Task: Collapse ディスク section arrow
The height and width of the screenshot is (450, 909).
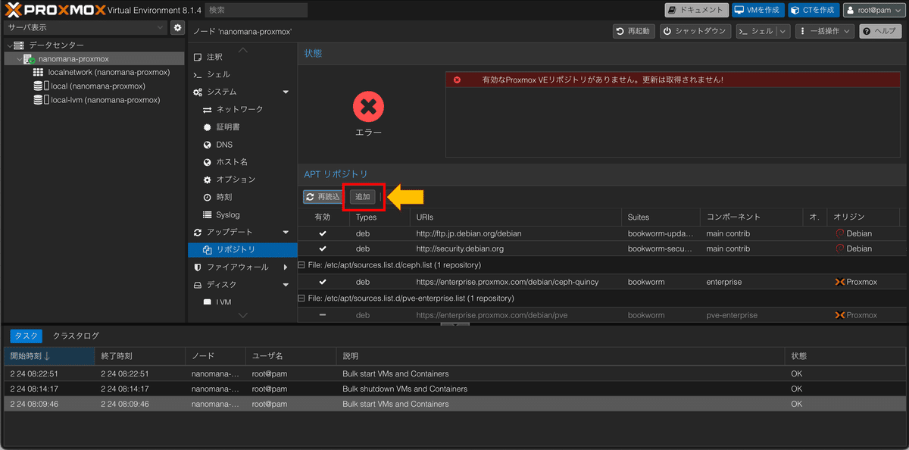Action: 286,284
